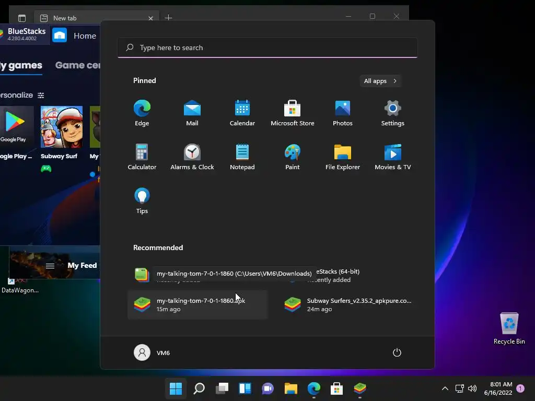Open Alarms & Clock
Viewport: 535px width, 401px height.
click(192, 157)
